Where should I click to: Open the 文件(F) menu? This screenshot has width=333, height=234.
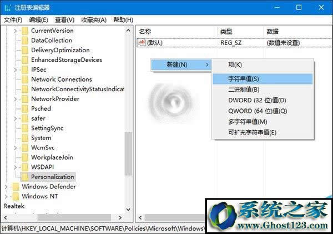13,19
